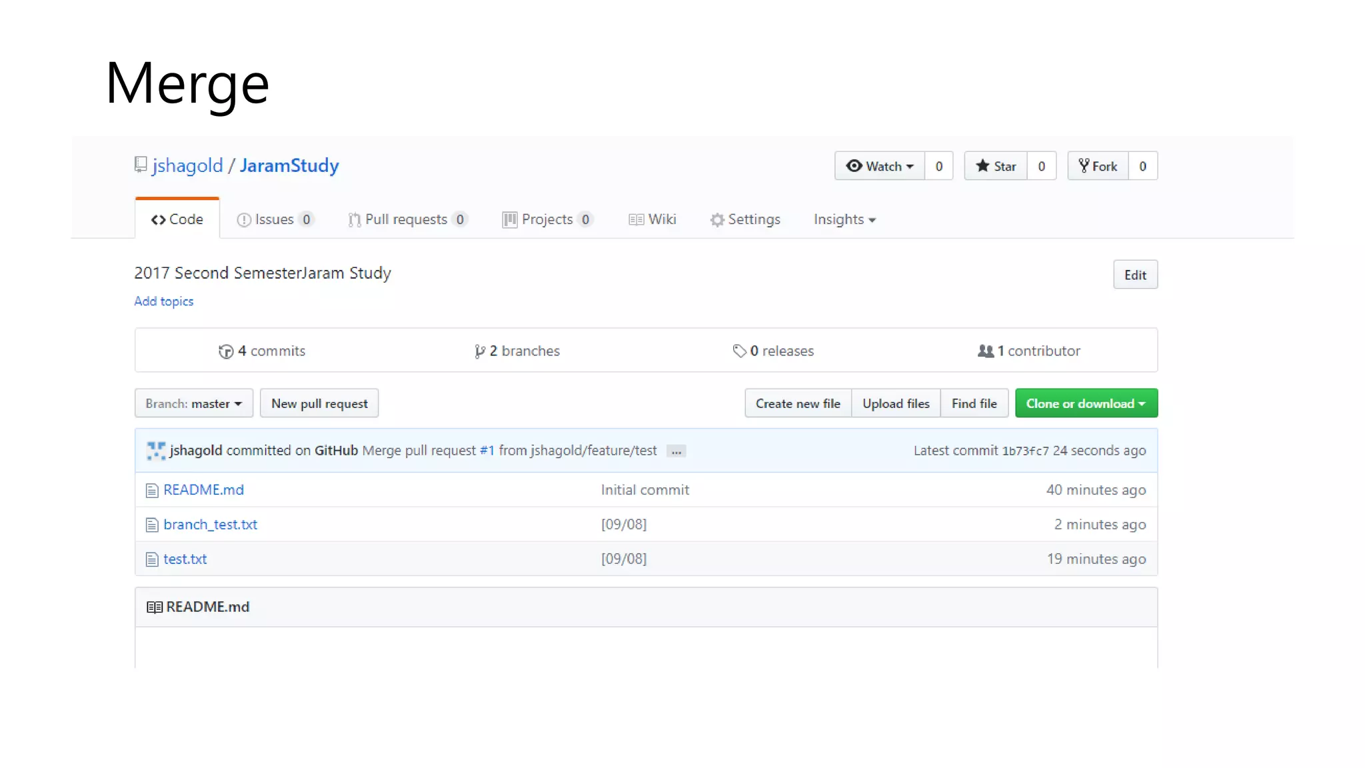The width and height of the screenshot is (1365, 768).
Task: Click the contributors people icon
Action: (x=985, y=351)
